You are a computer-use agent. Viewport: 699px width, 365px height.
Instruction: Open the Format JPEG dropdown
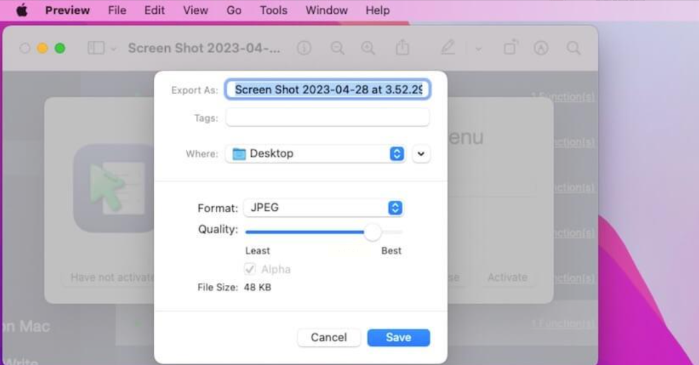tap(323, 208)
